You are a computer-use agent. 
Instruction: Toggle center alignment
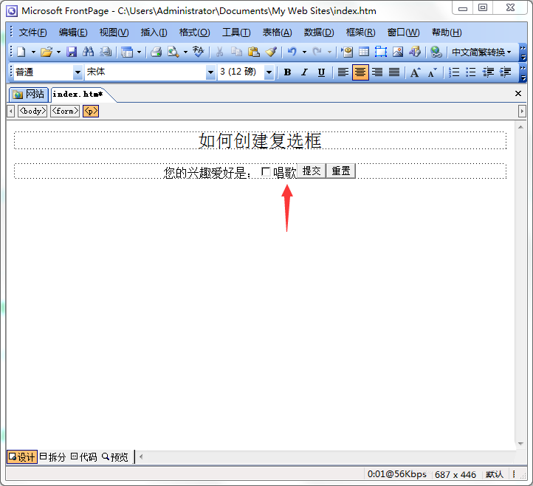[360, 72]
